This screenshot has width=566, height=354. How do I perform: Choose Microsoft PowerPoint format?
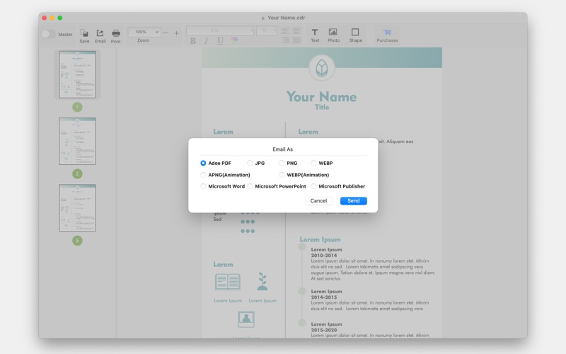click(x=277, y=186)
